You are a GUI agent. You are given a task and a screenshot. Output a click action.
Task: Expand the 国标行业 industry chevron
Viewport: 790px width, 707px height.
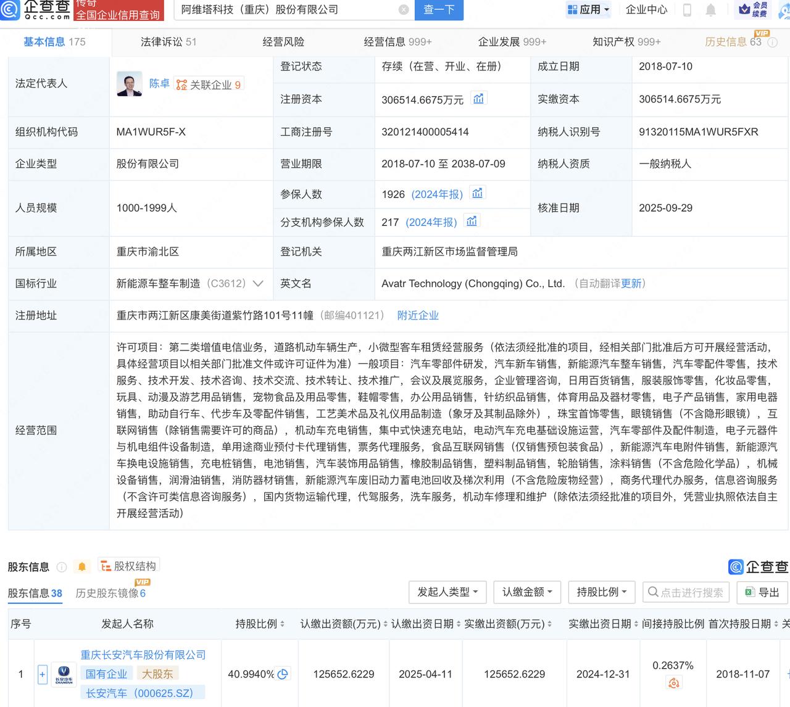pos(258,284)
